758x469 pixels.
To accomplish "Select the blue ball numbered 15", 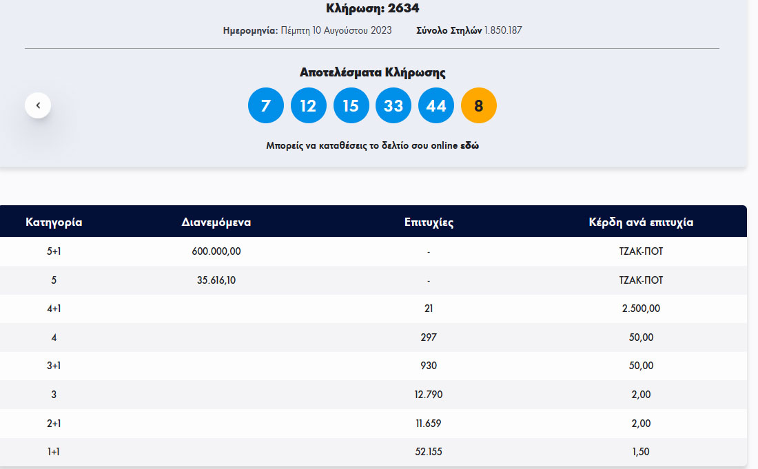I will point(351,105).
